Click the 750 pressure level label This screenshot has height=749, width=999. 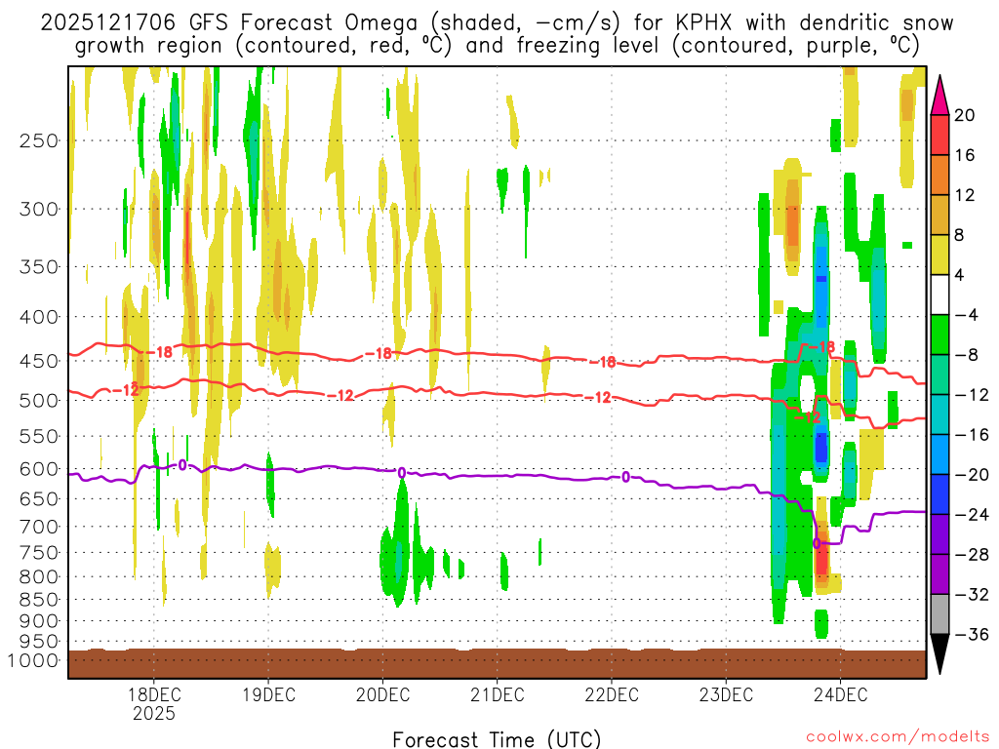click(x=39, y=552)
